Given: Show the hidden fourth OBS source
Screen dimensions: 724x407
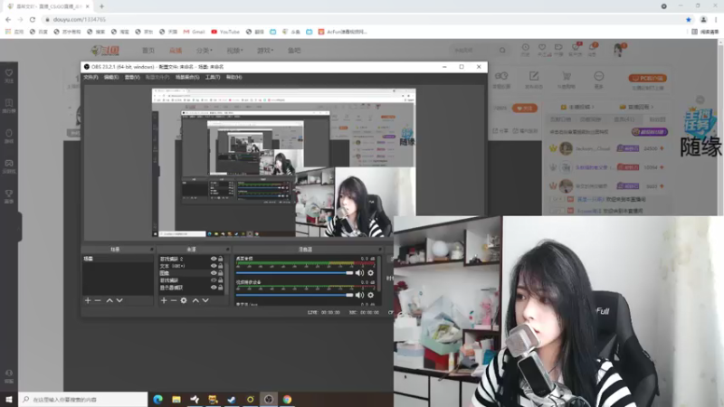Looking at the screenshot, I should [214, 280].
